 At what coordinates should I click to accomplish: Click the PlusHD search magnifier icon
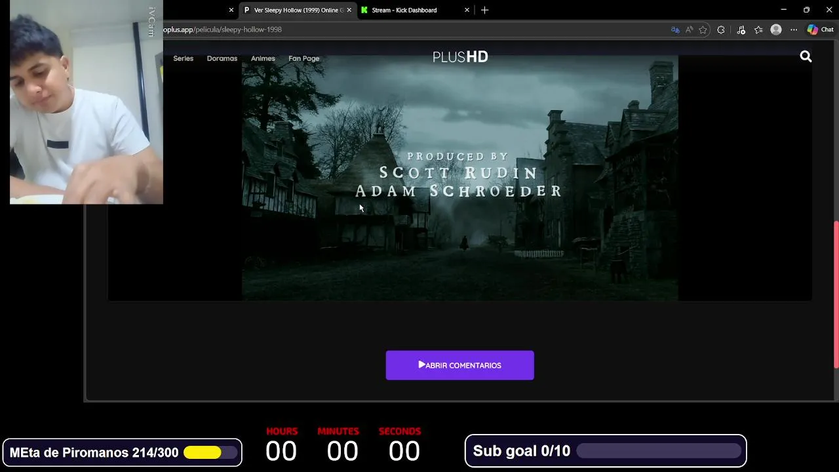806,57
